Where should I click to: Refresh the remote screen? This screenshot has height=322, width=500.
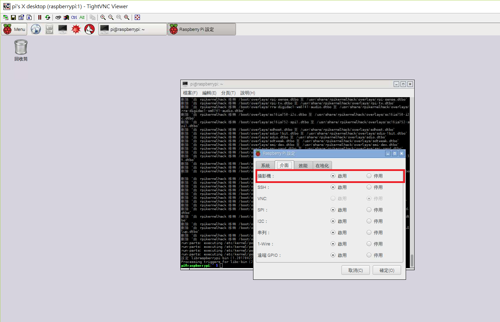click(48, 18)
